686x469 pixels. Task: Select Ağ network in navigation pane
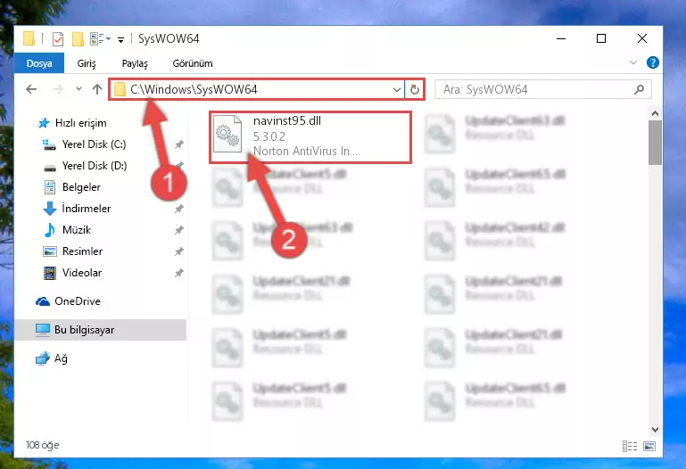[52, 358]
